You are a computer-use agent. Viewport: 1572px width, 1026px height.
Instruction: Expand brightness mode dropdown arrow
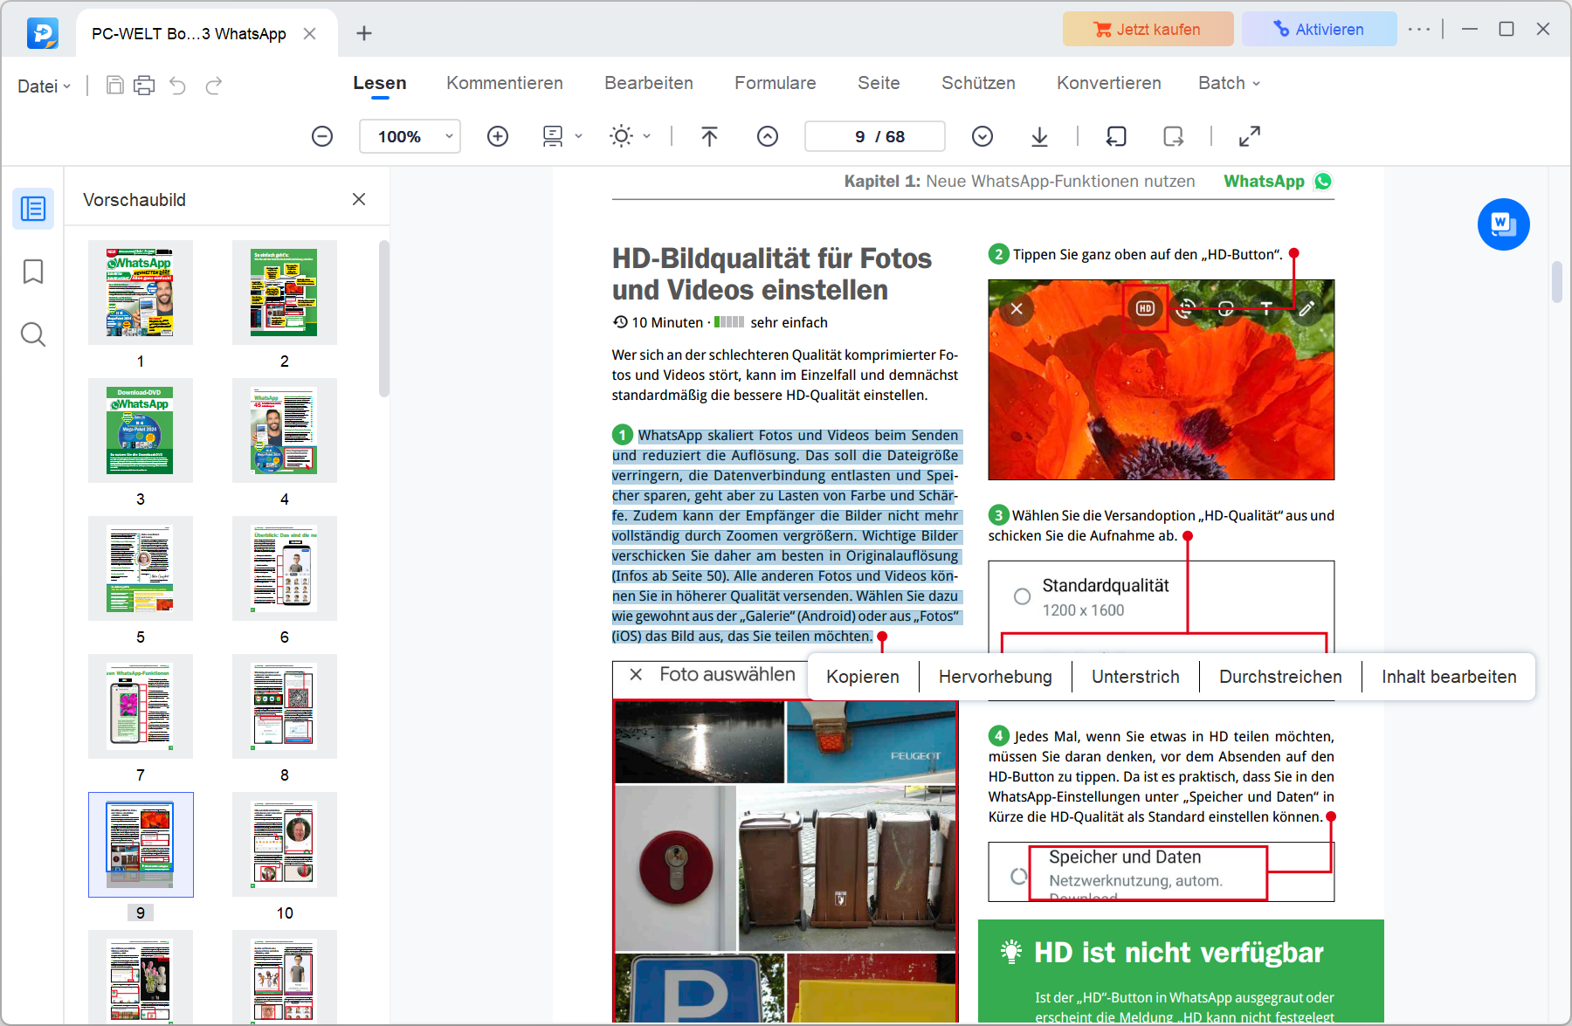(647, 136)
